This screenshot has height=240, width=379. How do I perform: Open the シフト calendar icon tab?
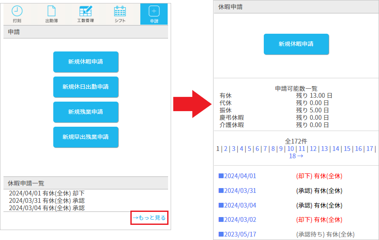120,14
